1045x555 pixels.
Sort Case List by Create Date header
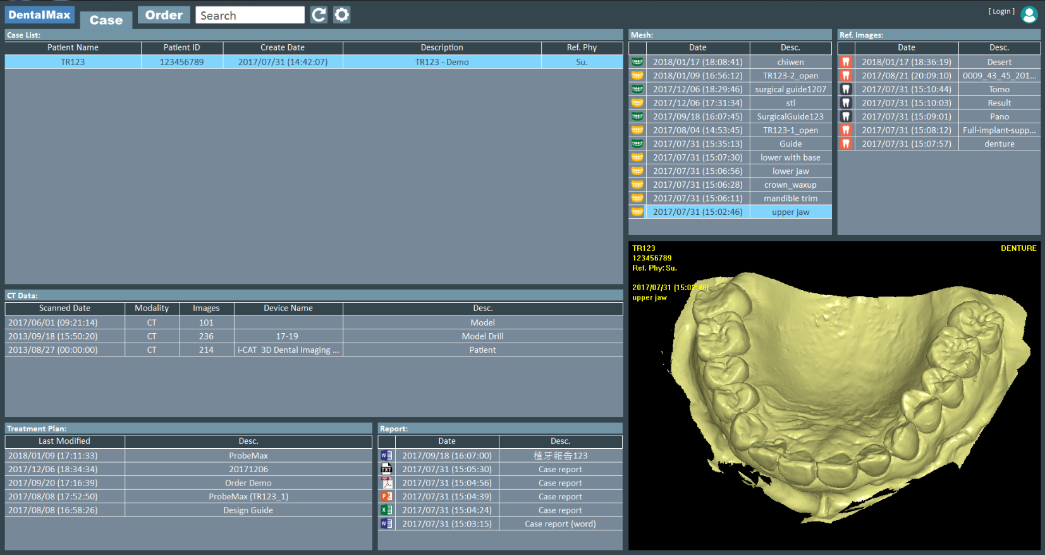coord(283,47)
